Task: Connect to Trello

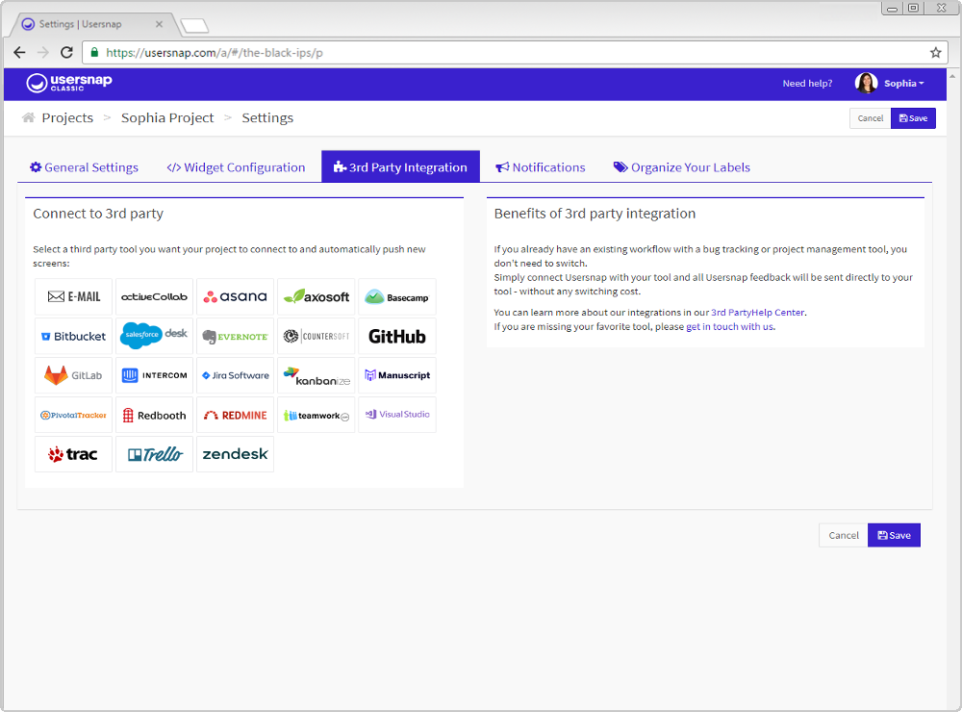Action: pyautogui.click(x=155, y=454)
